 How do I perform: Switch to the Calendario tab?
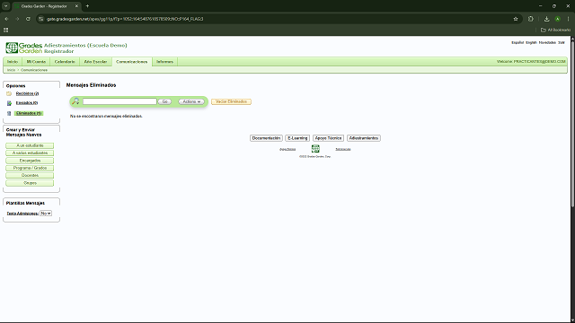coord(65,62)
